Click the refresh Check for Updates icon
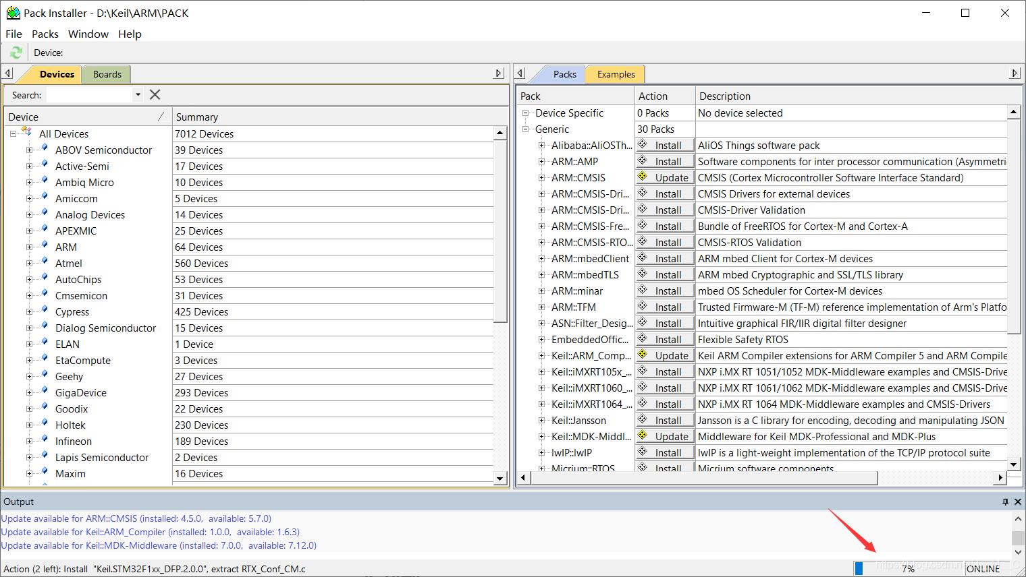The height and width of the screenshot is (577, 1026). point(16,53)
